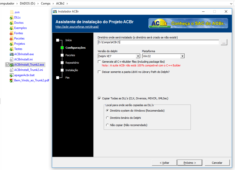Select Diretório binário do Delphi radio button

point(107,118)
